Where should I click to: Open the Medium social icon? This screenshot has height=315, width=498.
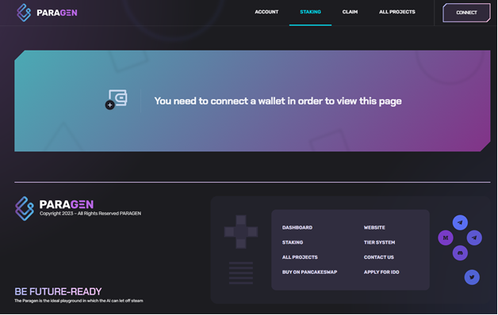[446, 237]
